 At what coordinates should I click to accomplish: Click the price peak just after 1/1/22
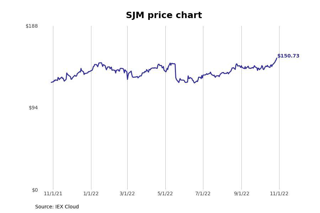(100, 63)
